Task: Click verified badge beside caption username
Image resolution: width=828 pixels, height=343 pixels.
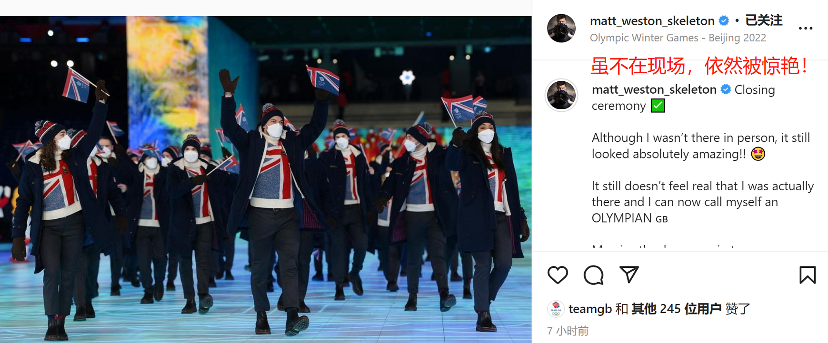Action: pos(726,89)
